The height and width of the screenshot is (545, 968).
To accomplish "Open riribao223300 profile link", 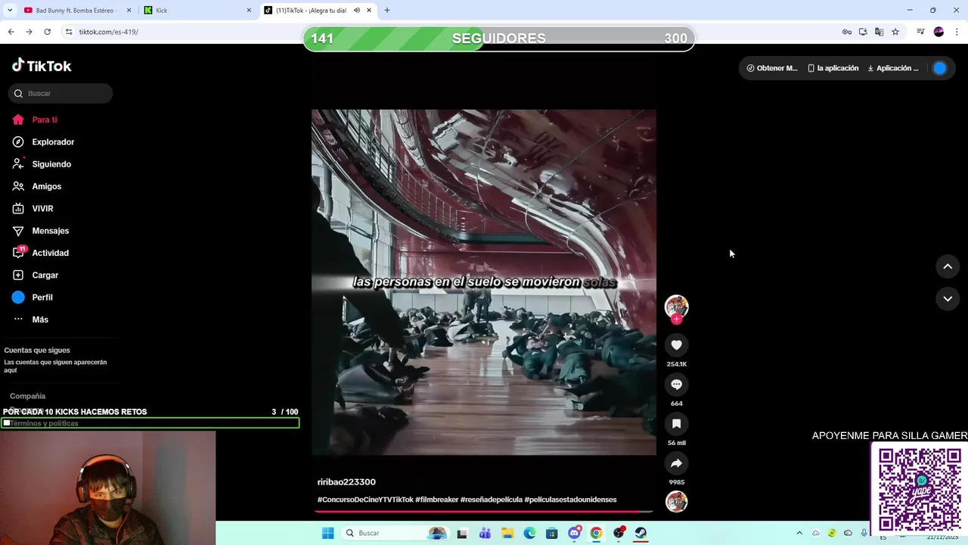I will click(x=346, y=482).
